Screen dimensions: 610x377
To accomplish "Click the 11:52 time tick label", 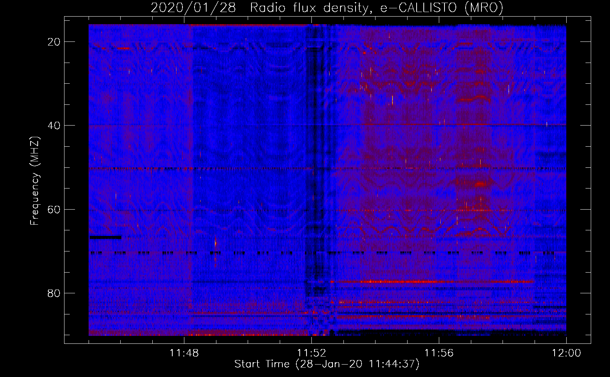I will pyautogui.click(x=311, y=353).
